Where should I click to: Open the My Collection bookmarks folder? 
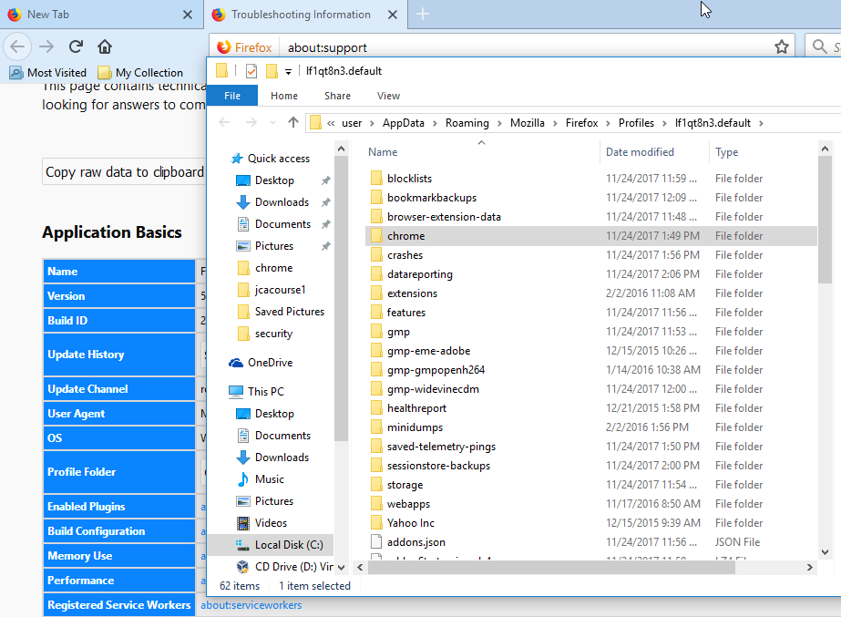pyautogui.click(x=140, y=72)
